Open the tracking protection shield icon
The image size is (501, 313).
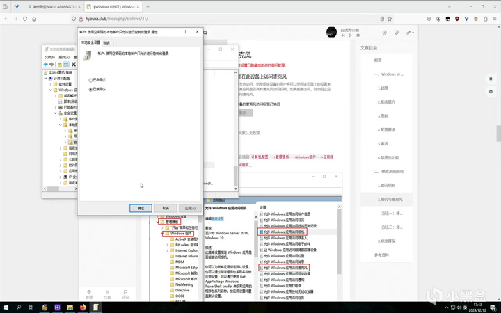tap(74, 19)
